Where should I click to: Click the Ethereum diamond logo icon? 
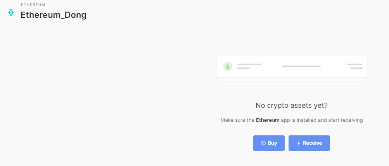click(x=11, y=12)
